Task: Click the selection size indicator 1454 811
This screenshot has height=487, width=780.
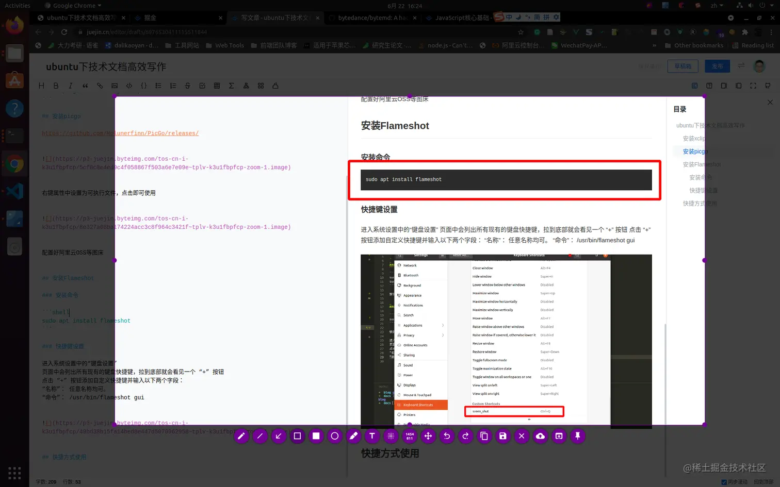Action: 410,436
